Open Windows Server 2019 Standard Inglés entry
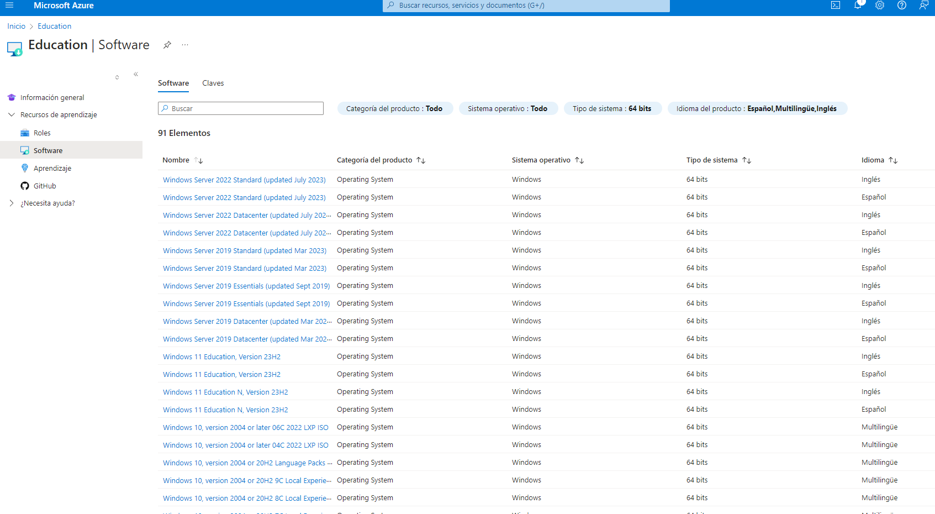935x514 pixels. [245, 250]
